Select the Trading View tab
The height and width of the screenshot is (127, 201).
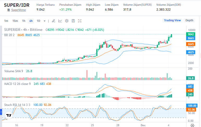(172, 20)
